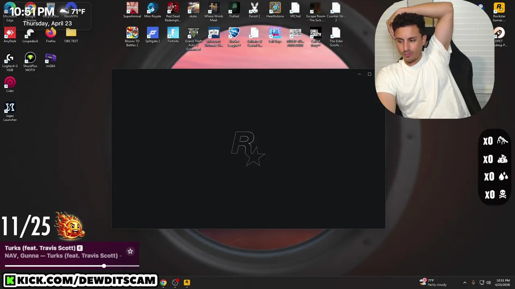Select the Counter-Strike 2 desktop icon
The width and height of the screenshot is (515, 289).
coord(336,12)
